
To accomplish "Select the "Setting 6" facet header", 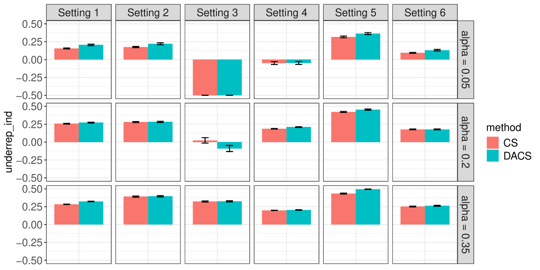I will [x=425, y=13].
